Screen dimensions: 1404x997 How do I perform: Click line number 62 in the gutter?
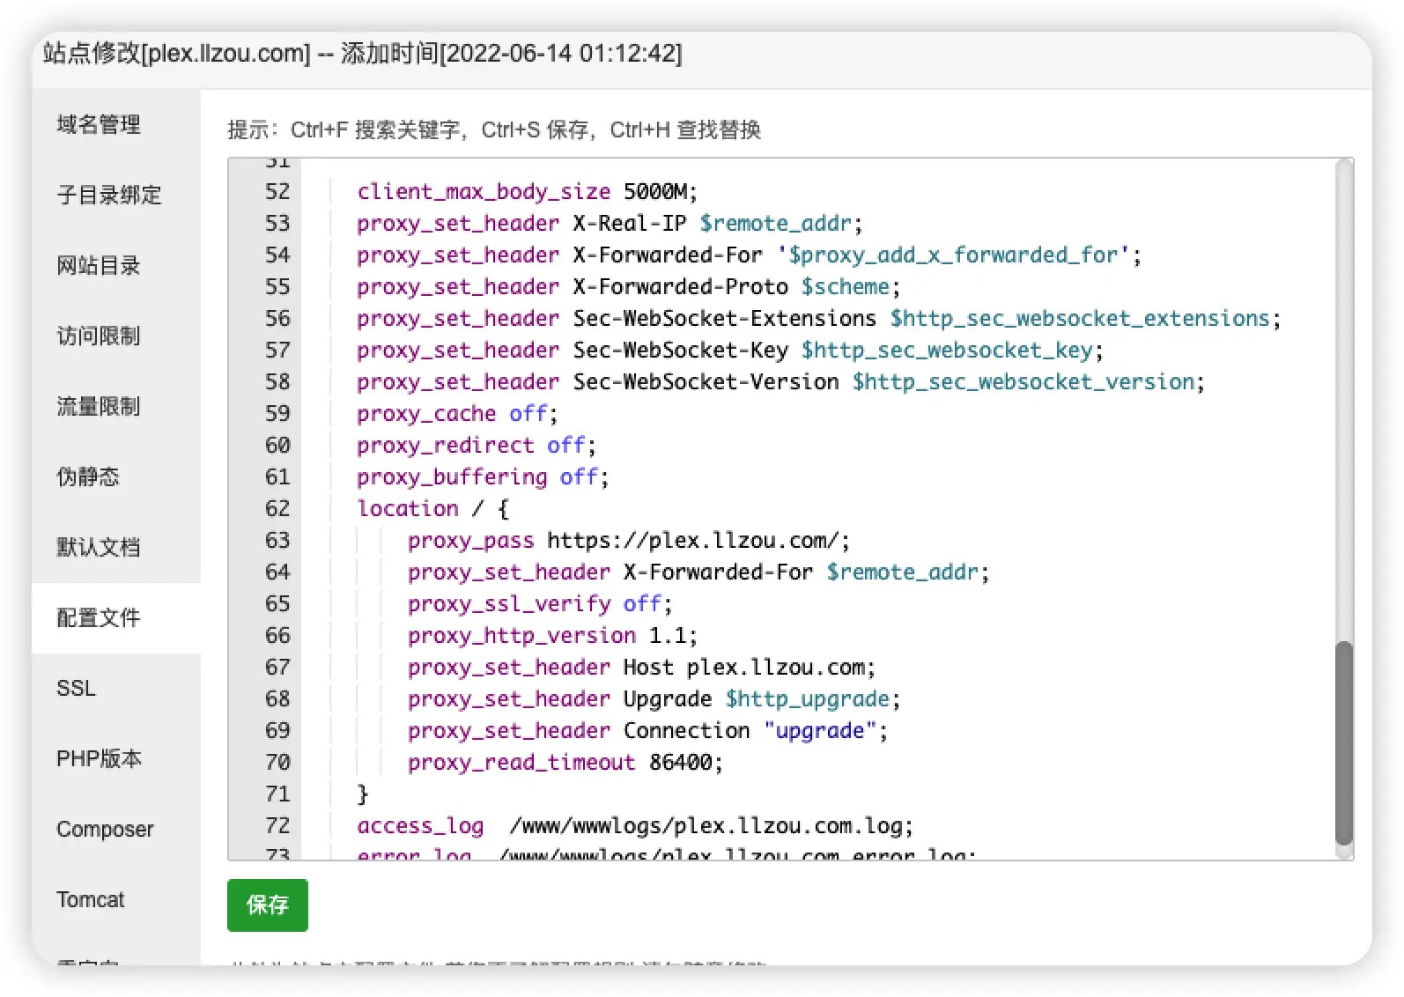(x=277, y=508)
